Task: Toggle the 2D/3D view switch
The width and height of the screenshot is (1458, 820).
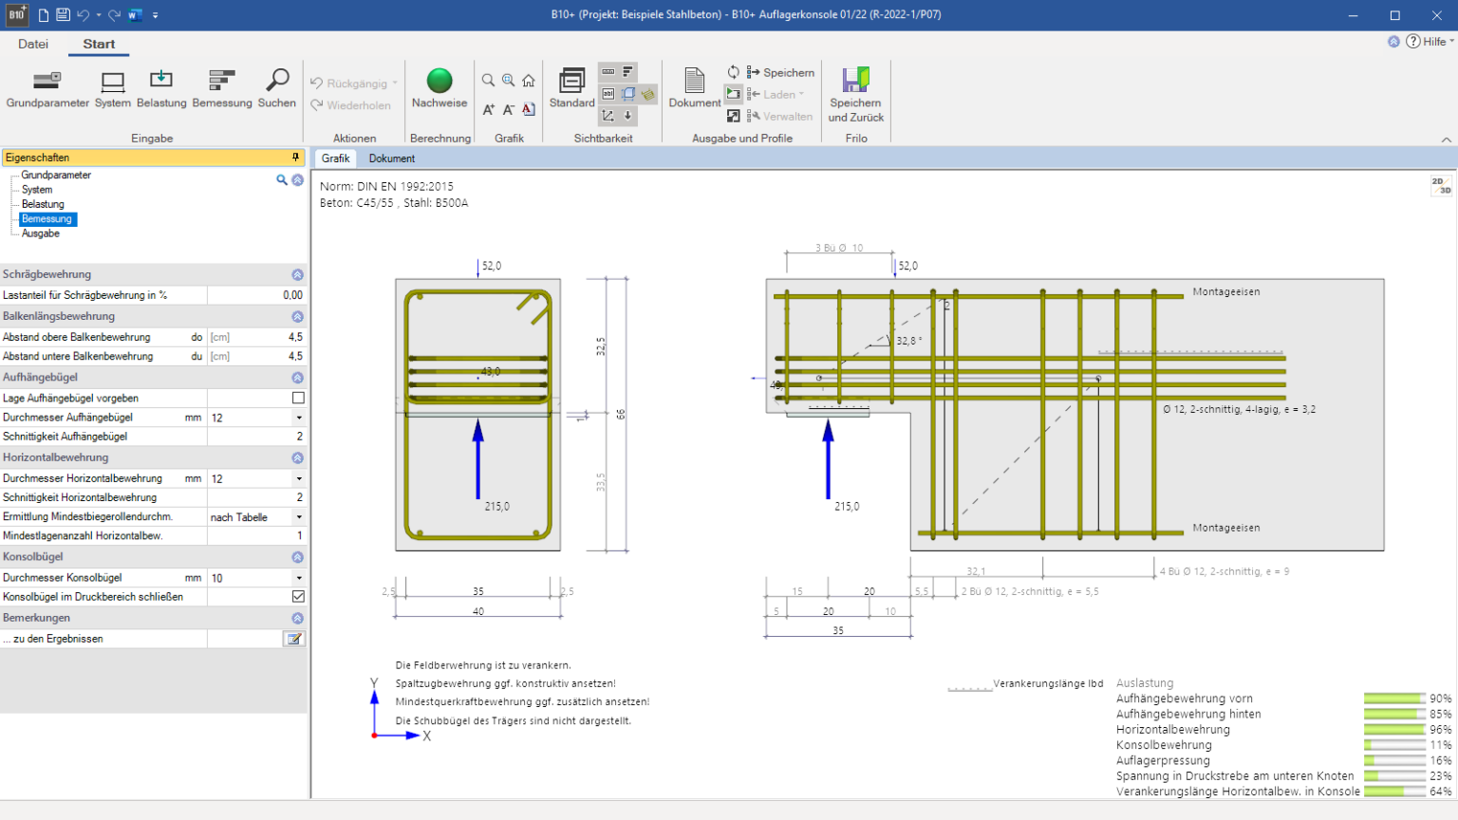Action: pos(1441,185)
